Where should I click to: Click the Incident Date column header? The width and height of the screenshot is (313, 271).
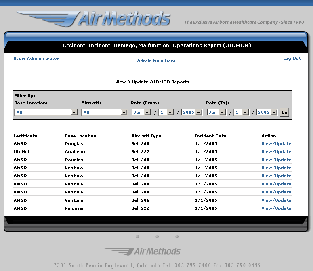[x=210, y=136]
